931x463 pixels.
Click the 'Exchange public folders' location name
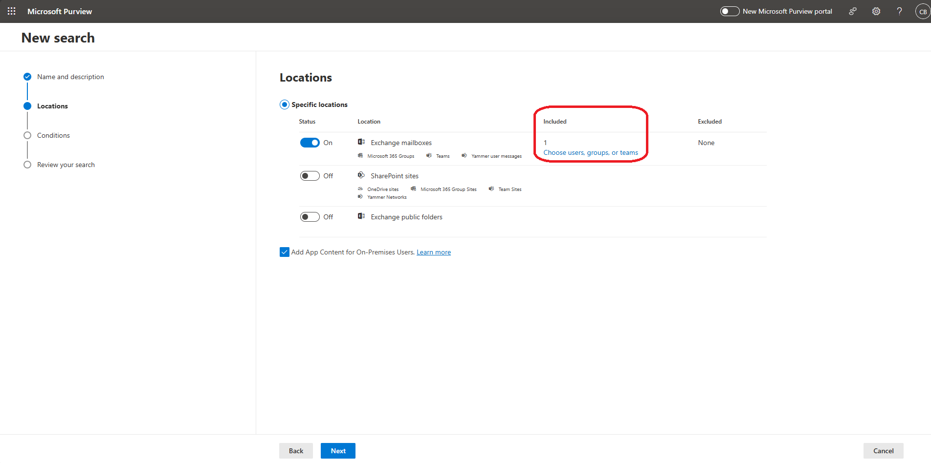(406, 217)
